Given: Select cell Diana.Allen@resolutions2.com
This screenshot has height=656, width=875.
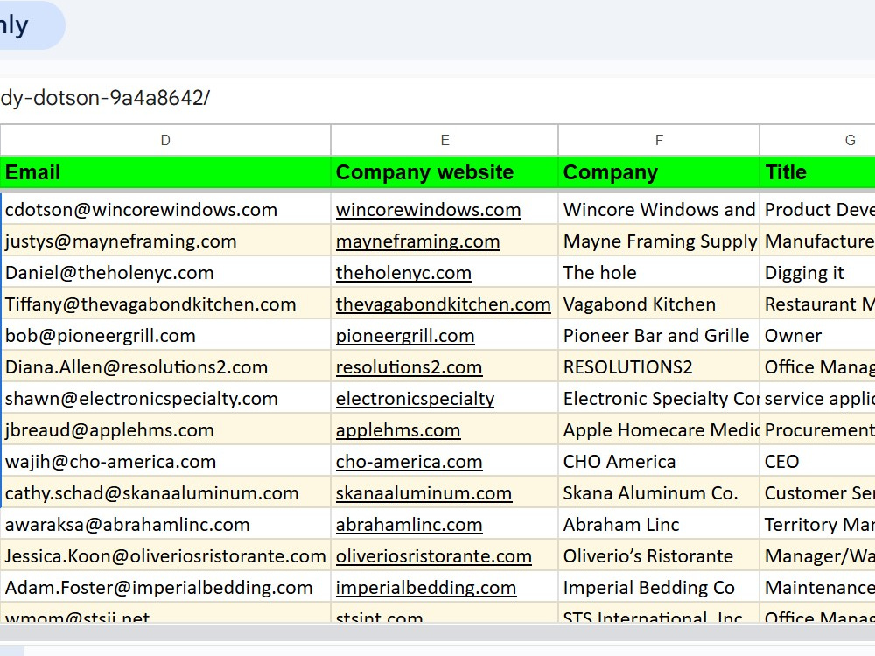Looking at the screenshot, I should [x=165, y=367].
